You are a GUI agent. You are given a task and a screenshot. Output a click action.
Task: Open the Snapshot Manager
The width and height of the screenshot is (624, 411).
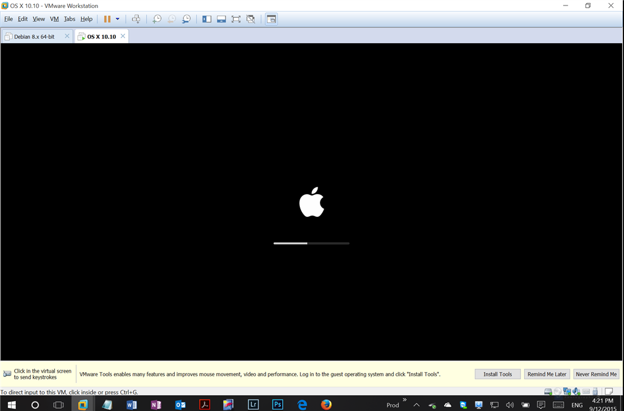186,19
